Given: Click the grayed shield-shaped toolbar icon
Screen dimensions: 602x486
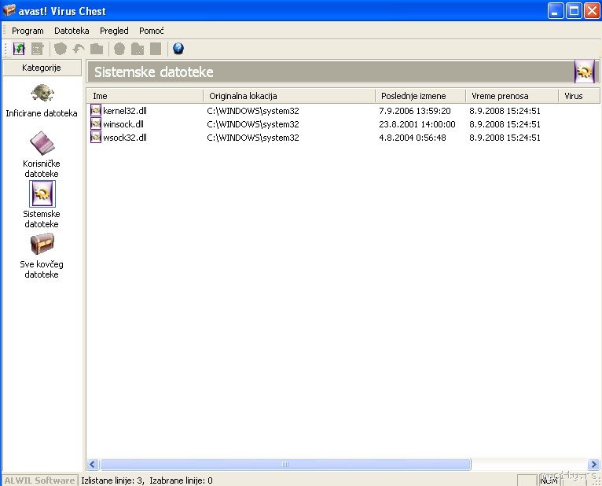Looking at the screenshot, I should pos(61,49).
